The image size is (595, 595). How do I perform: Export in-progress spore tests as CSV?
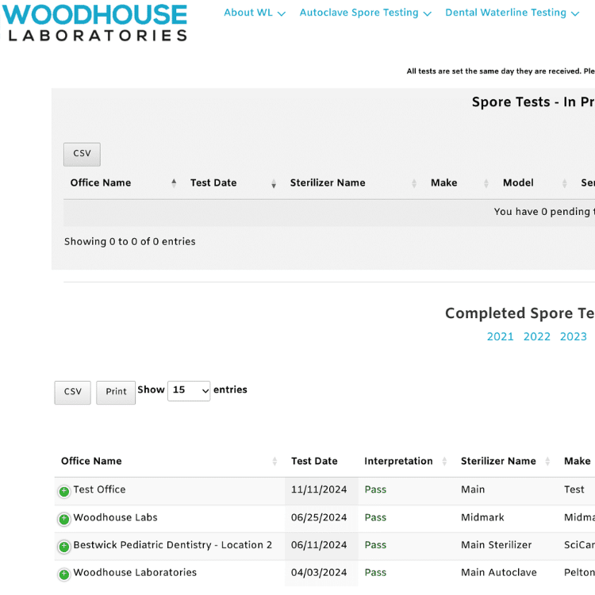pos(82,154)
